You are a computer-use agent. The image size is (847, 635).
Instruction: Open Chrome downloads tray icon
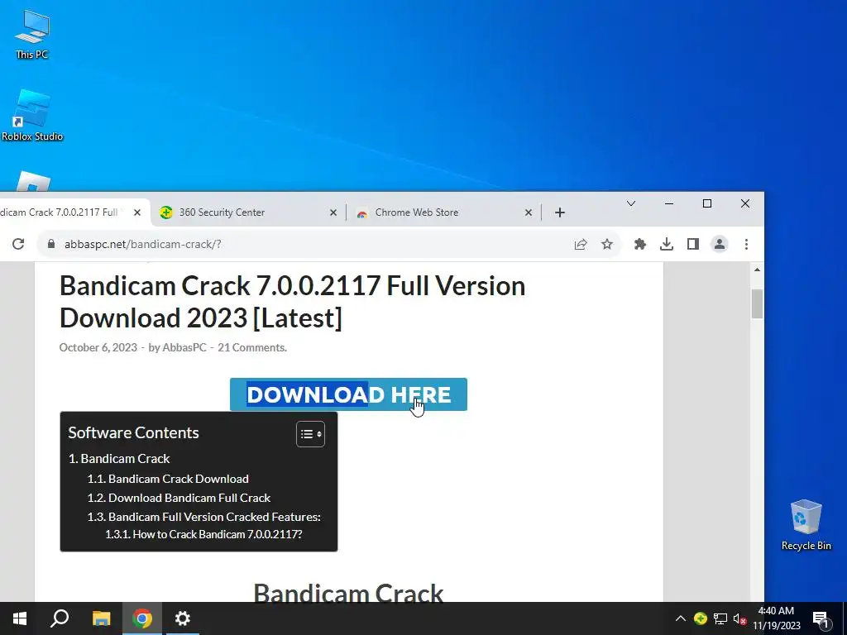tap(667, 244)
